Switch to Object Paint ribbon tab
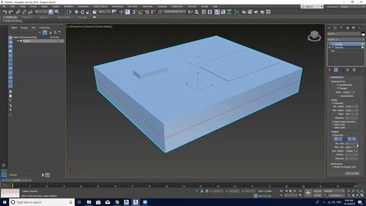This screenshot has height=206, width=366. [x=63, y=17]
